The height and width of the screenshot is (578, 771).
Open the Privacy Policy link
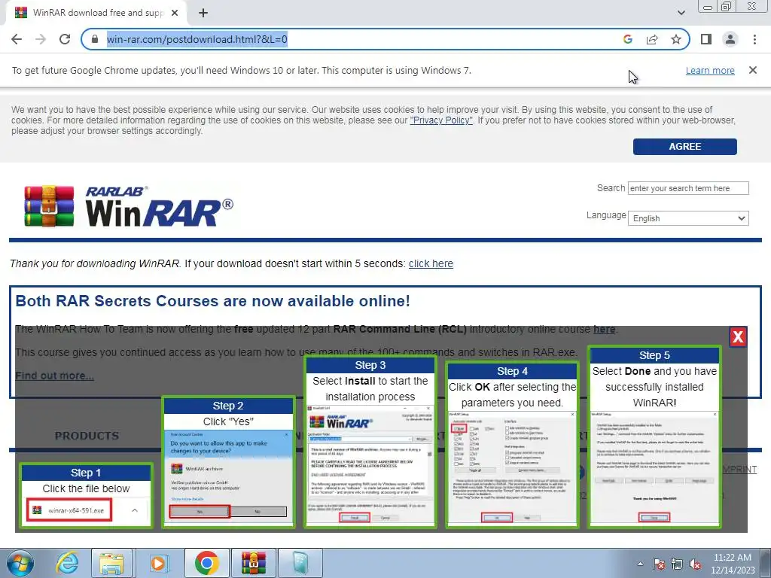(x=441, y=120)
